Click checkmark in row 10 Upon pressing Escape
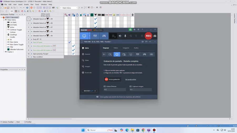This screenshot has height=133, width=237. (x=73, y=54)
